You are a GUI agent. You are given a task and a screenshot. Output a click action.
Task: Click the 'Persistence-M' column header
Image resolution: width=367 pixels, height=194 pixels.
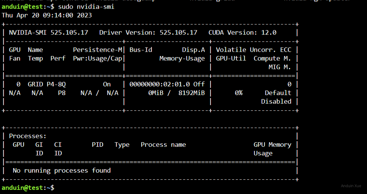click(x=97, y=50)
